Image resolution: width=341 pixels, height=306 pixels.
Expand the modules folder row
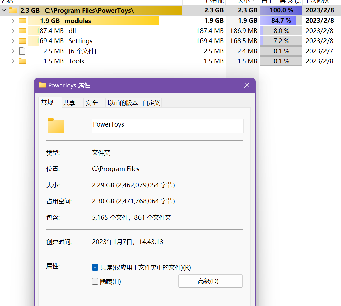point(13,21)
